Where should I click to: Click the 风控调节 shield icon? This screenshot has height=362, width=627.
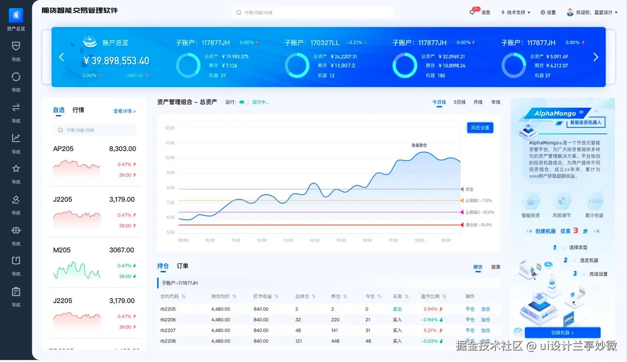[561, 201]
